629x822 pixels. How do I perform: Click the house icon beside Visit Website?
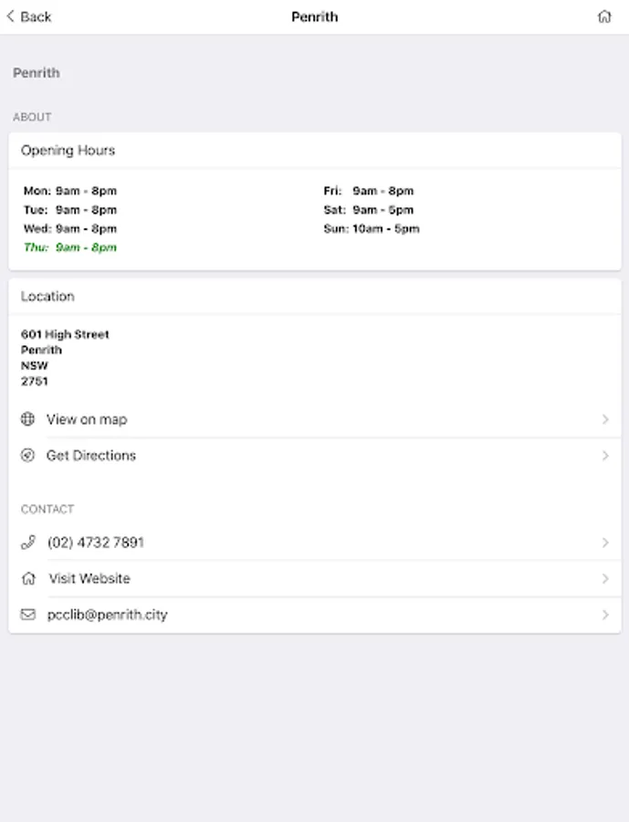pos(27,578)
